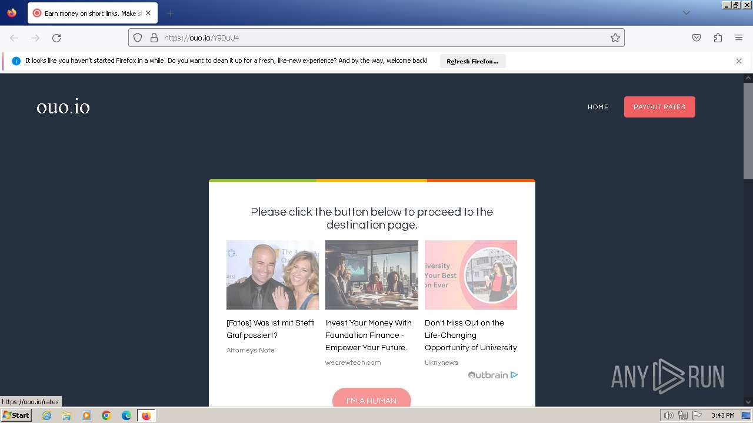Click the Outbrain AdChoices triangle icon
The image size is (753, 423).
tap(514, 375)
